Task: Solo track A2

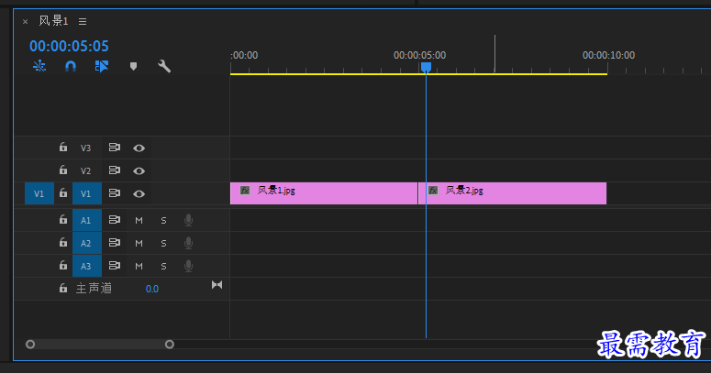Action: tap(163, 244)
